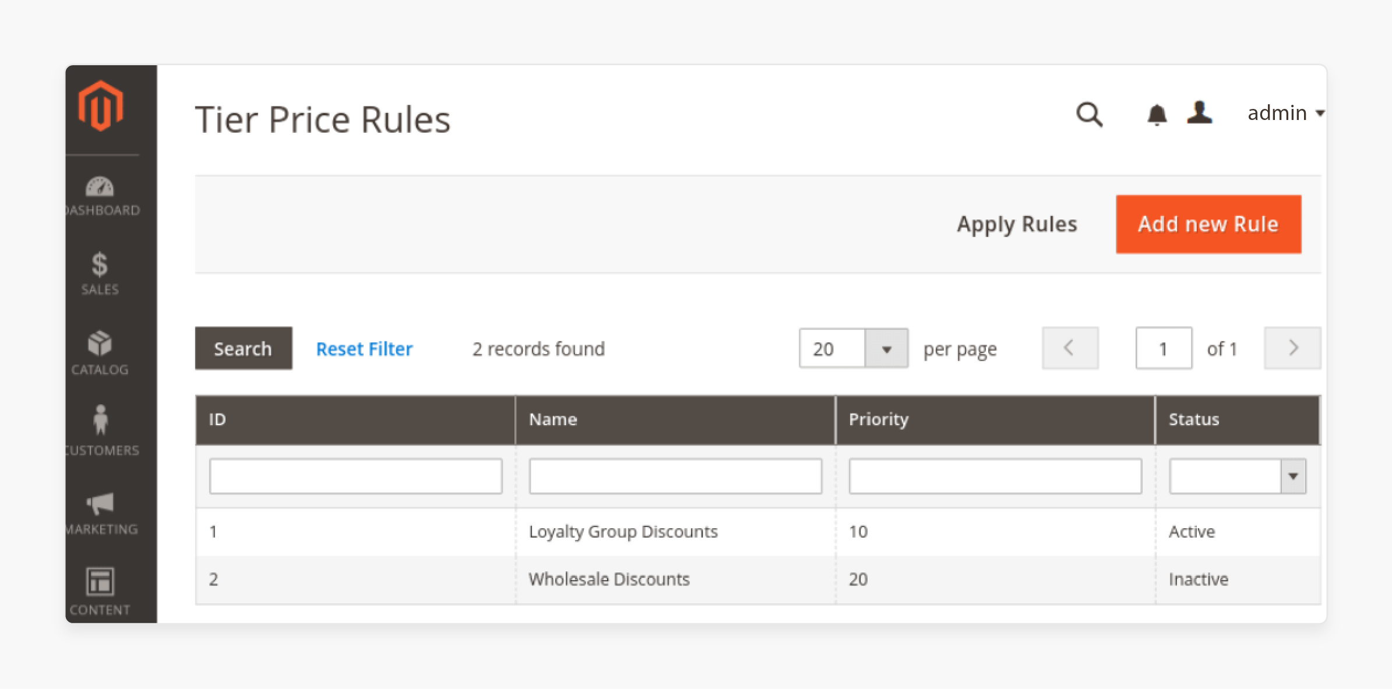Image resolution: width=1392 pixels, height=689 pixels.
Task: Open notifications bell icon
Action: 1157,115
